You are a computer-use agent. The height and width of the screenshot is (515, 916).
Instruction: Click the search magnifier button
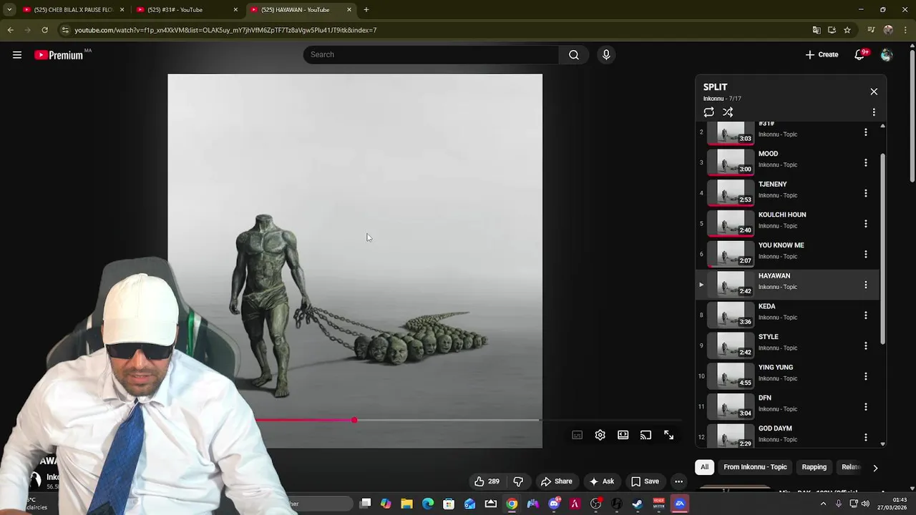coord(574,55)
